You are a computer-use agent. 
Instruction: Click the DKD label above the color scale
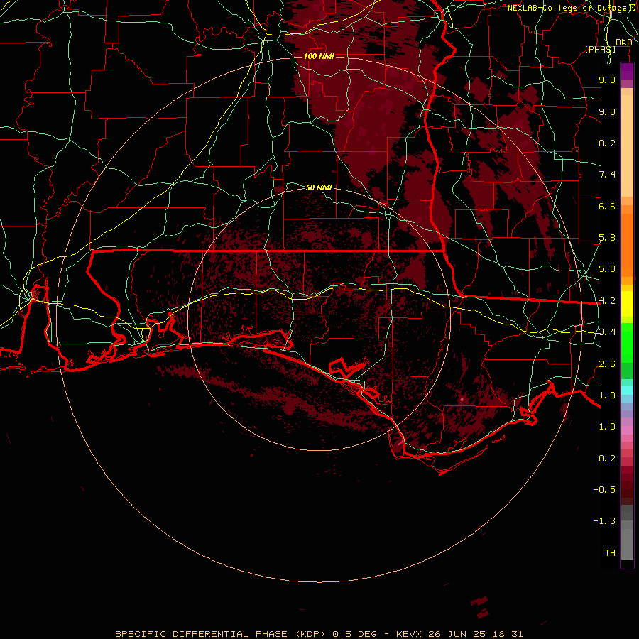(x=623, y=43)
